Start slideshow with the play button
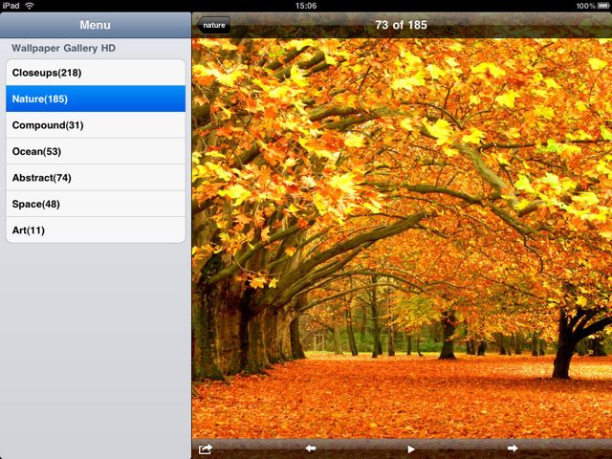Viewport: 612px width, 459px height. 411,449
